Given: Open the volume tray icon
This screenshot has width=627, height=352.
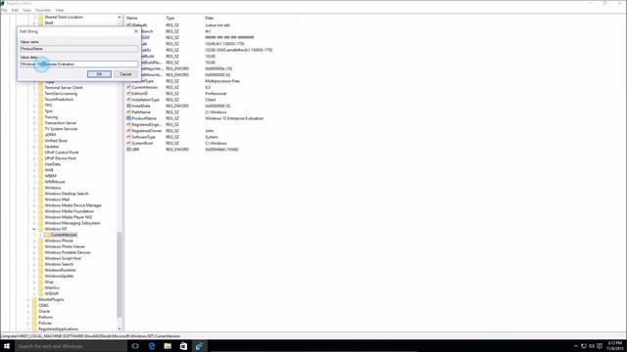Looking at the screenshot, I should pos(592,346).
